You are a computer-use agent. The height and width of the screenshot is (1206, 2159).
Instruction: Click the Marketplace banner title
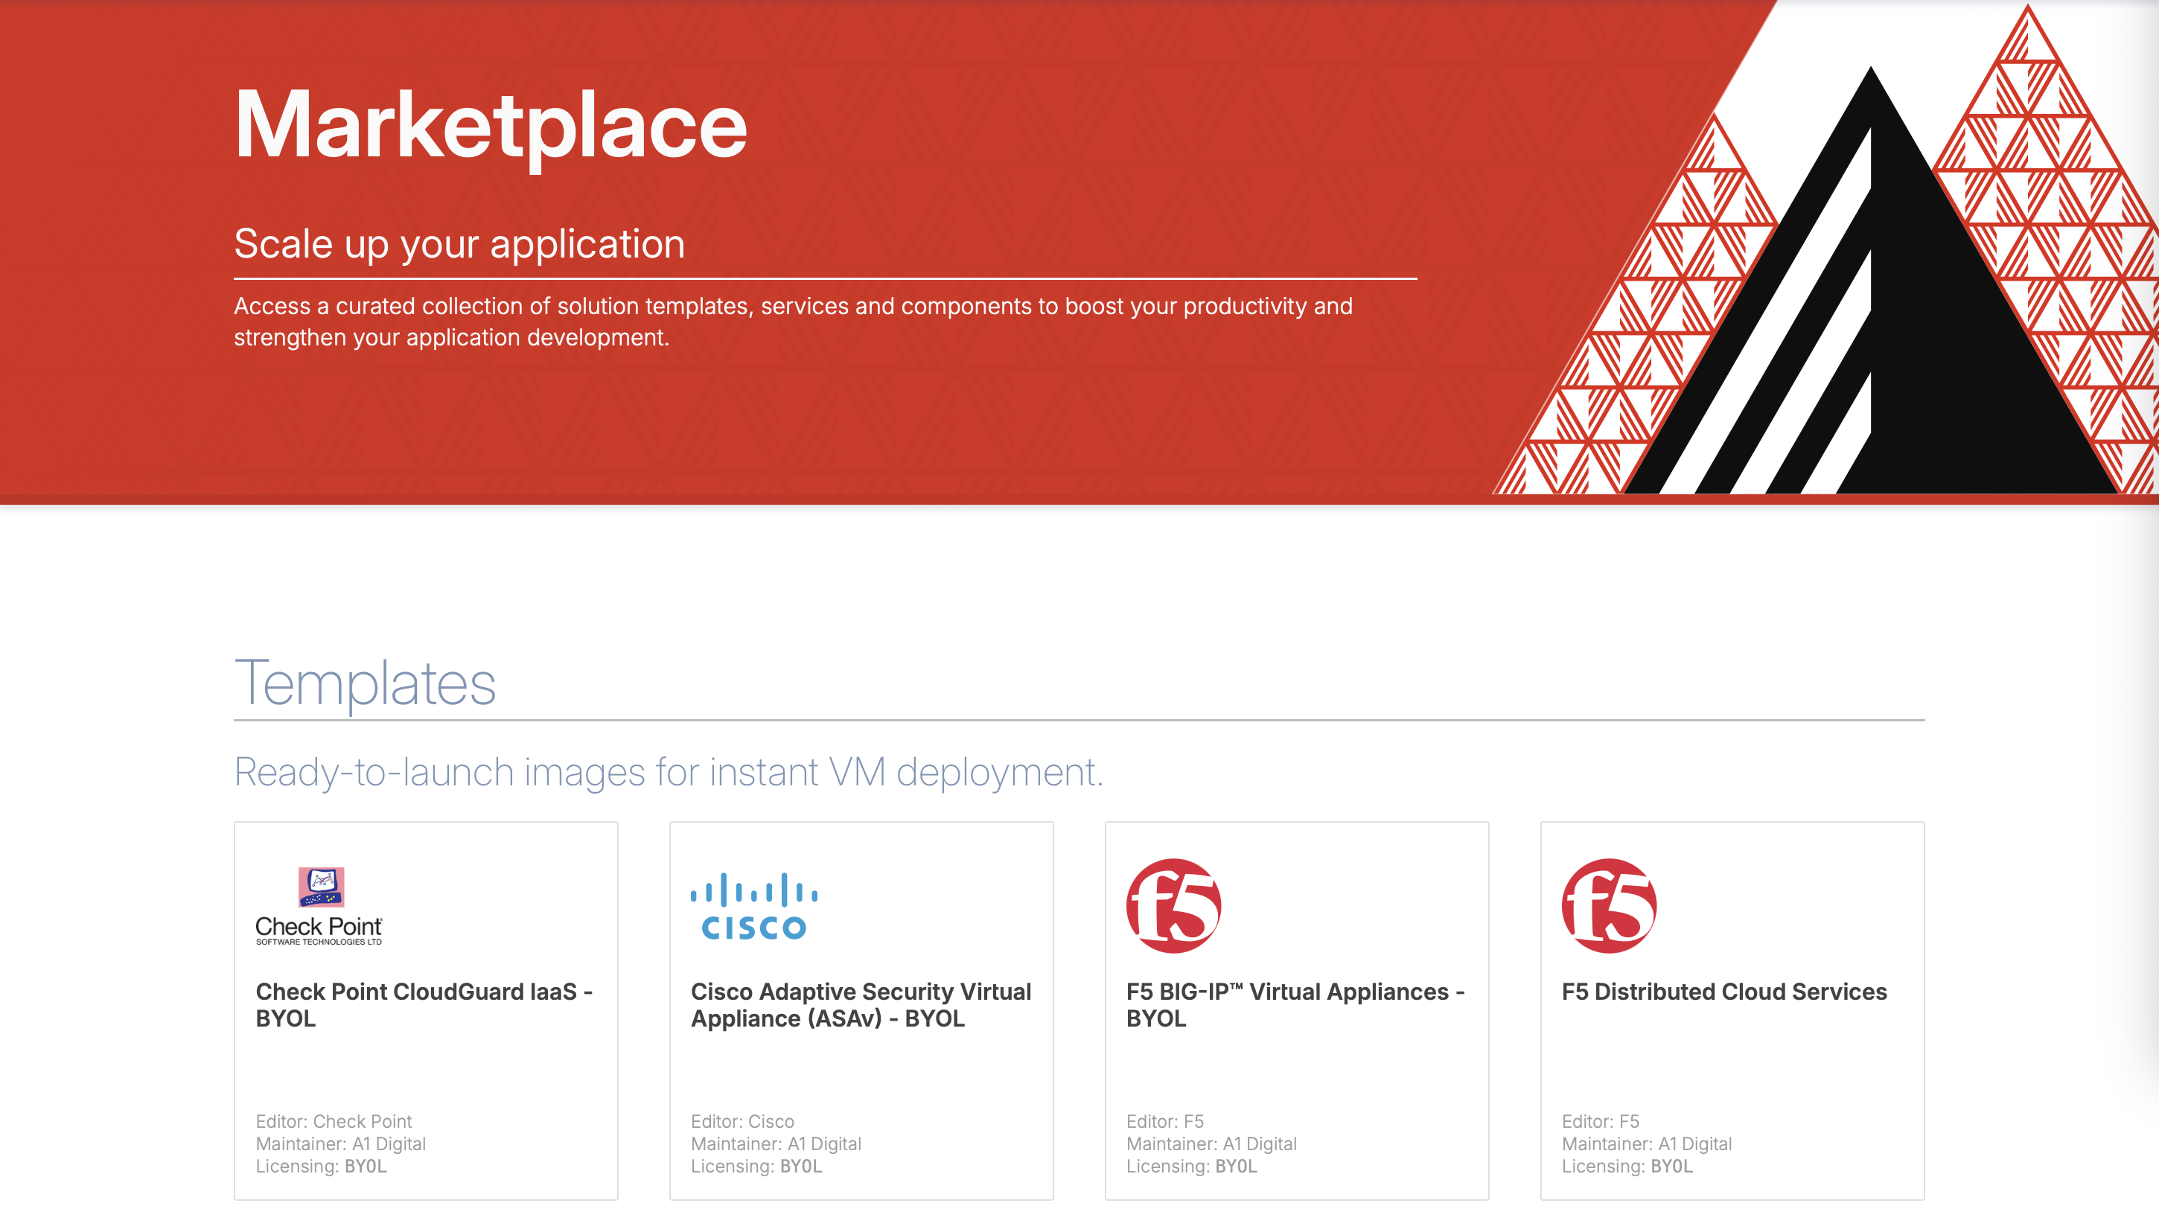pos(491,126)
